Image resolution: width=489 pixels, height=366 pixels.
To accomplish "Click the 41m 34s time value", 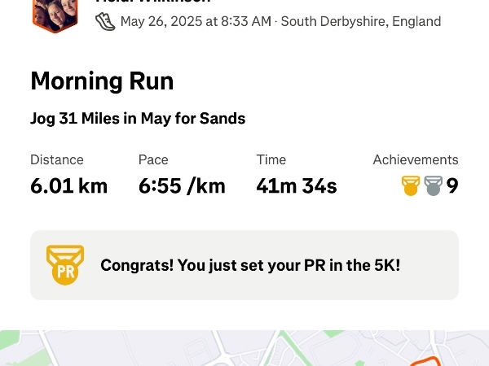I will coord(296,186).
